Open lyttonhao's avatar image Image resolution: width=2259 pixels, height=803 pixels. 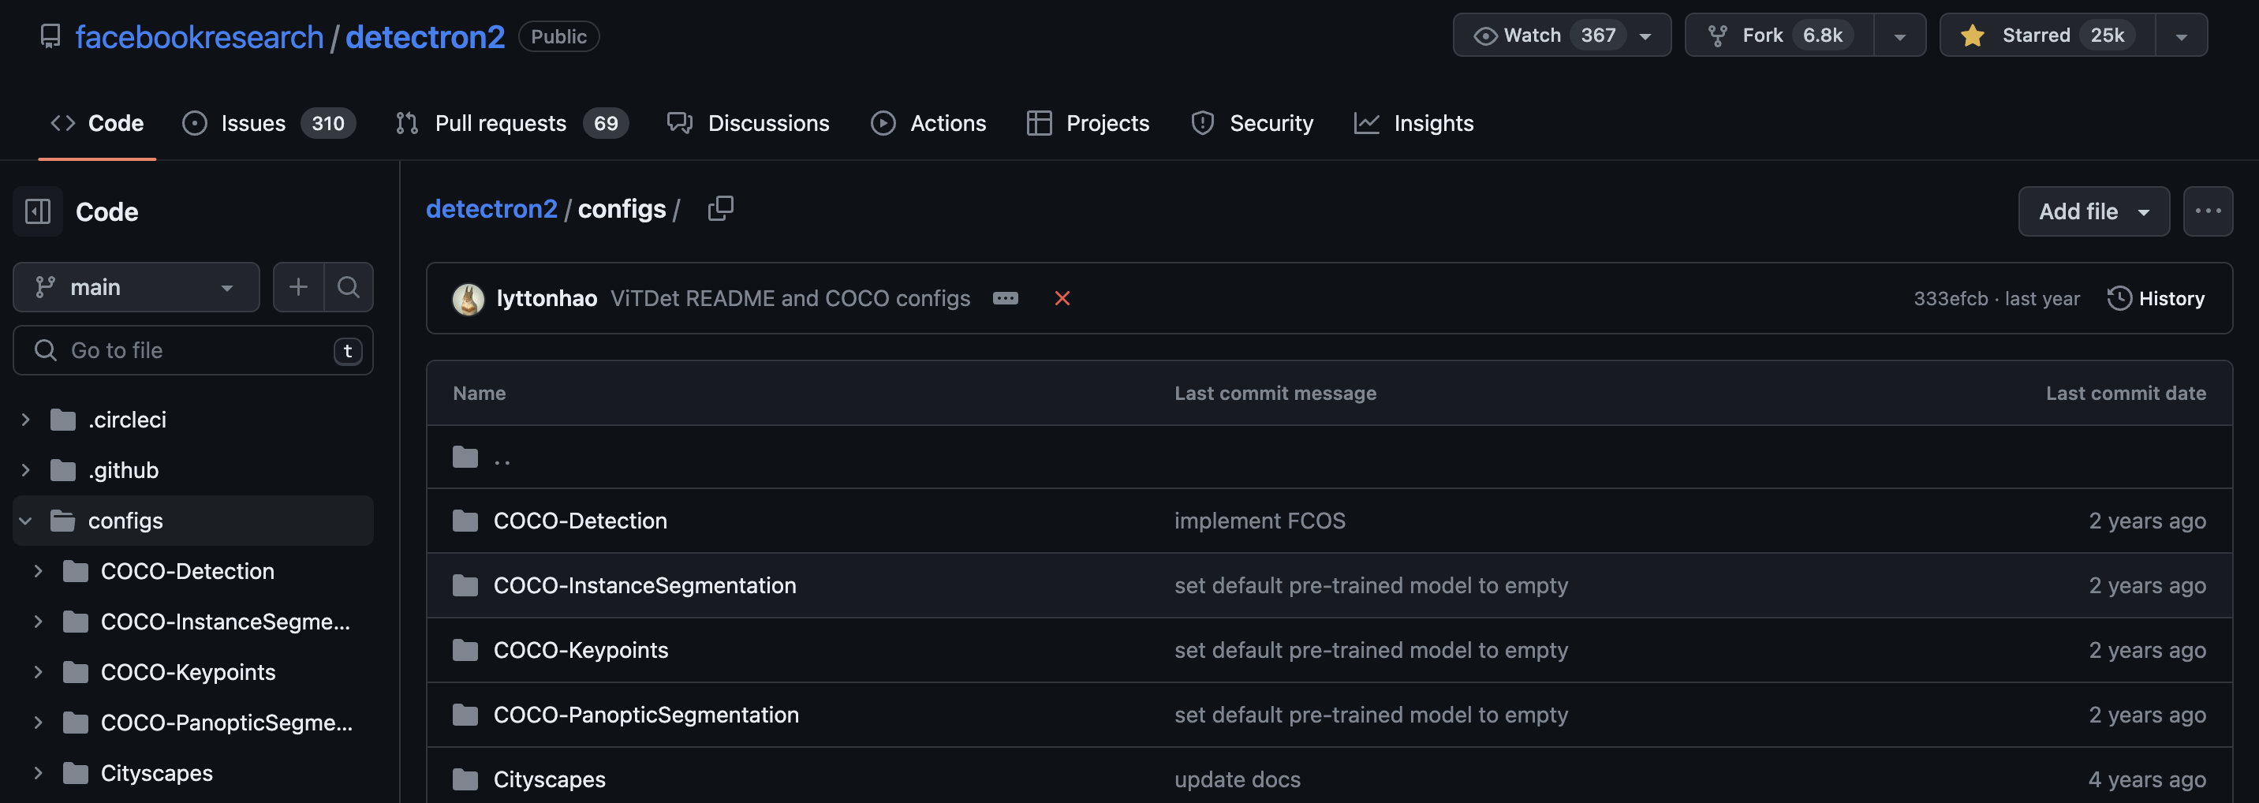469,298
